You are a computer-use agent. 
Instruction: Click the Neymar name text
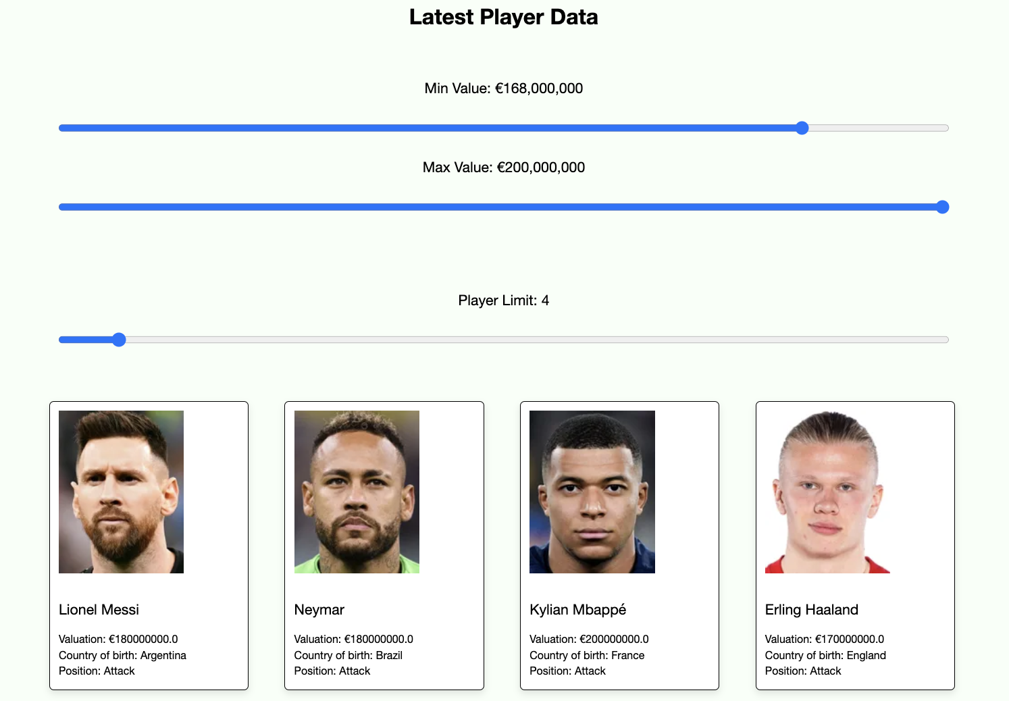(x=319, y=610)
